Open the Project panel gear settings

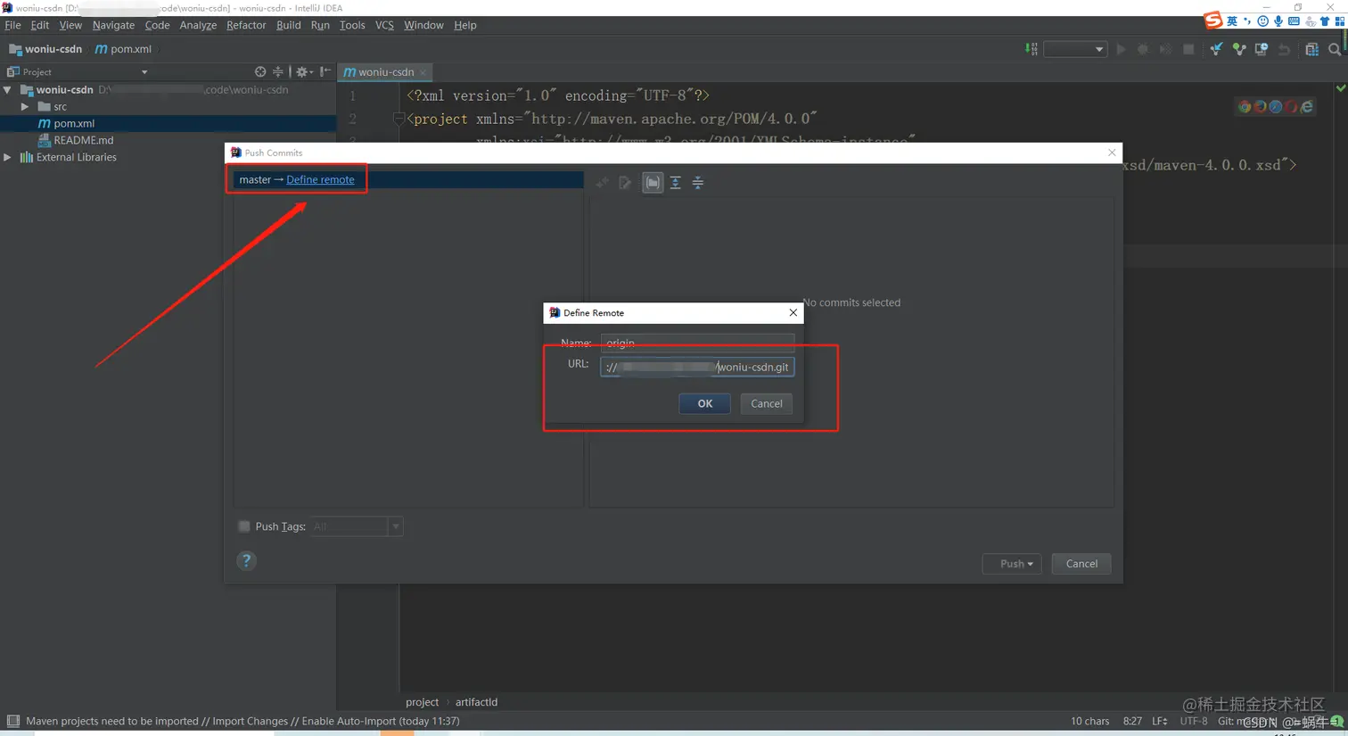[304, 71]
